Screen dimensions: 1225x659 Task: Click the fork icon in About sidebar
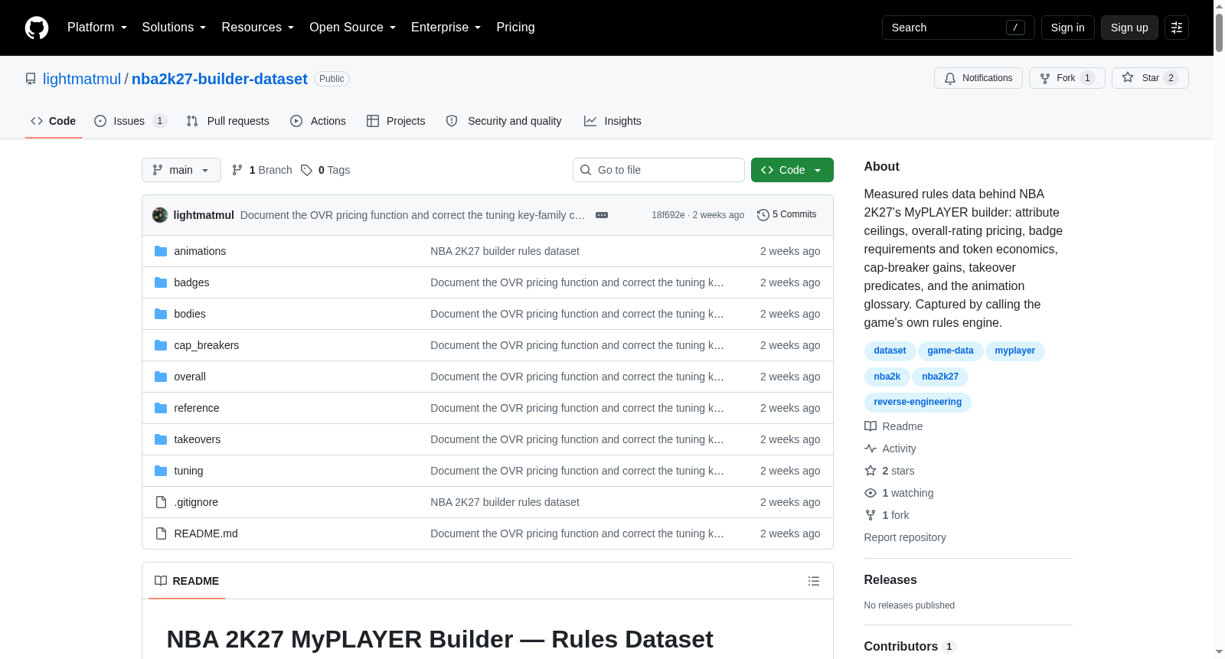click(871, 515)
